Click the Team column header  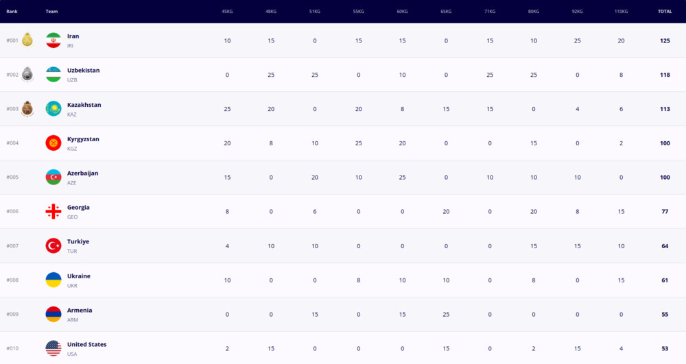pos(51,12)
